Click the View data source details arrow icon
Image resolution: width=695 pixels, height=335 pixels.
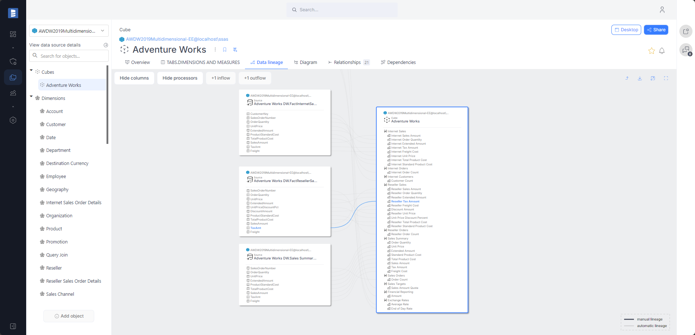point(106,45)
